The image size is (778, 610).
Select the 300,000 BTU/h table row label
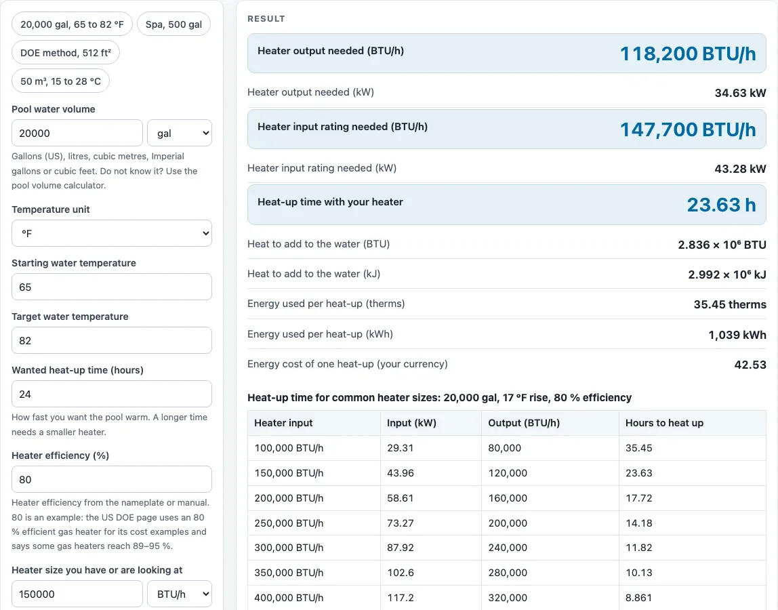click(x=289, y=548)
